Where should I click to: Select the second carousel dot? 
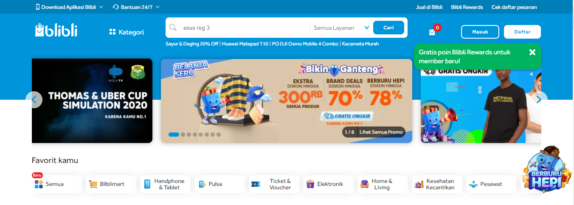[183, 135]
